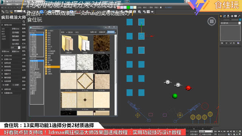
Task: Open the 选定对象 key filter dropdown
Action: click(206, 131)
